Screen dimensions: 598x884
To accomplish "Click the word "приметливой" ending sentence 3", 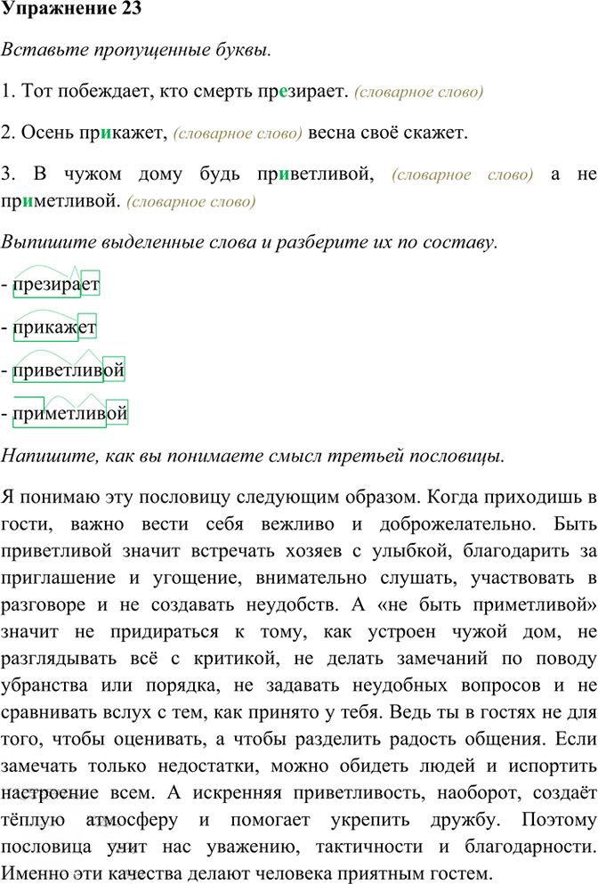I will coord(61,201).
